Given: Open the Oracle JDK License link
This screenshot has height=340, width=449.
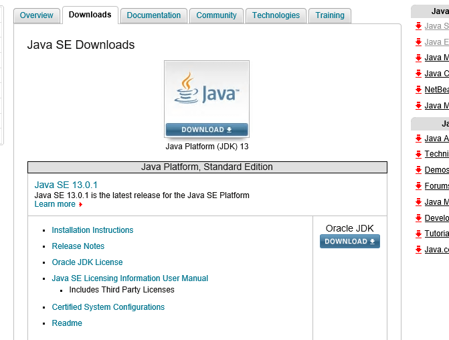Looking at the screenshot, I should [x=88, y=262].
